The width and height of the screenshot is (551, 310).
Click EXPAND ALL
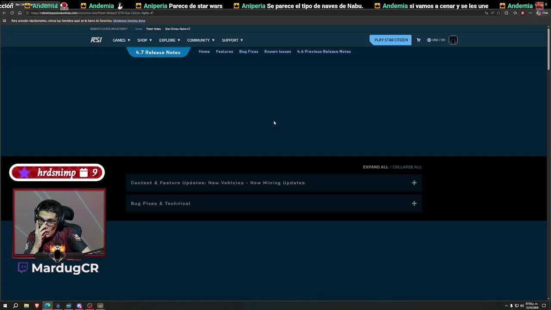(x=375, y=167)
